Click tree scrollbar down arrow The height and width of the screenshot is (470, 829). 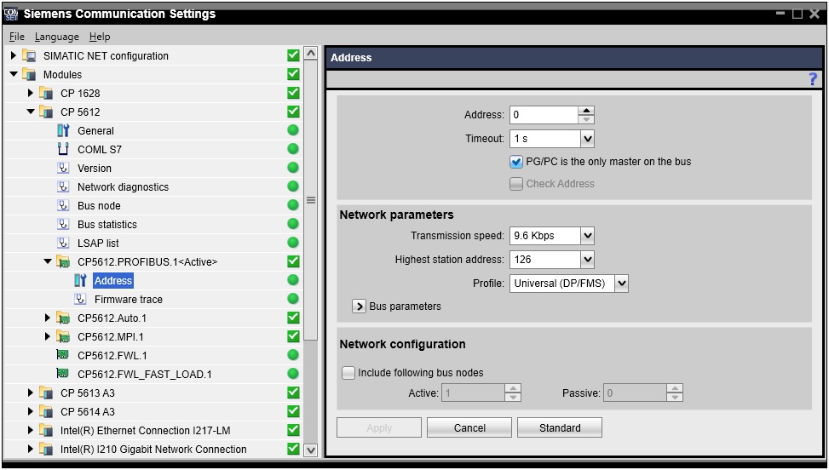311,450
